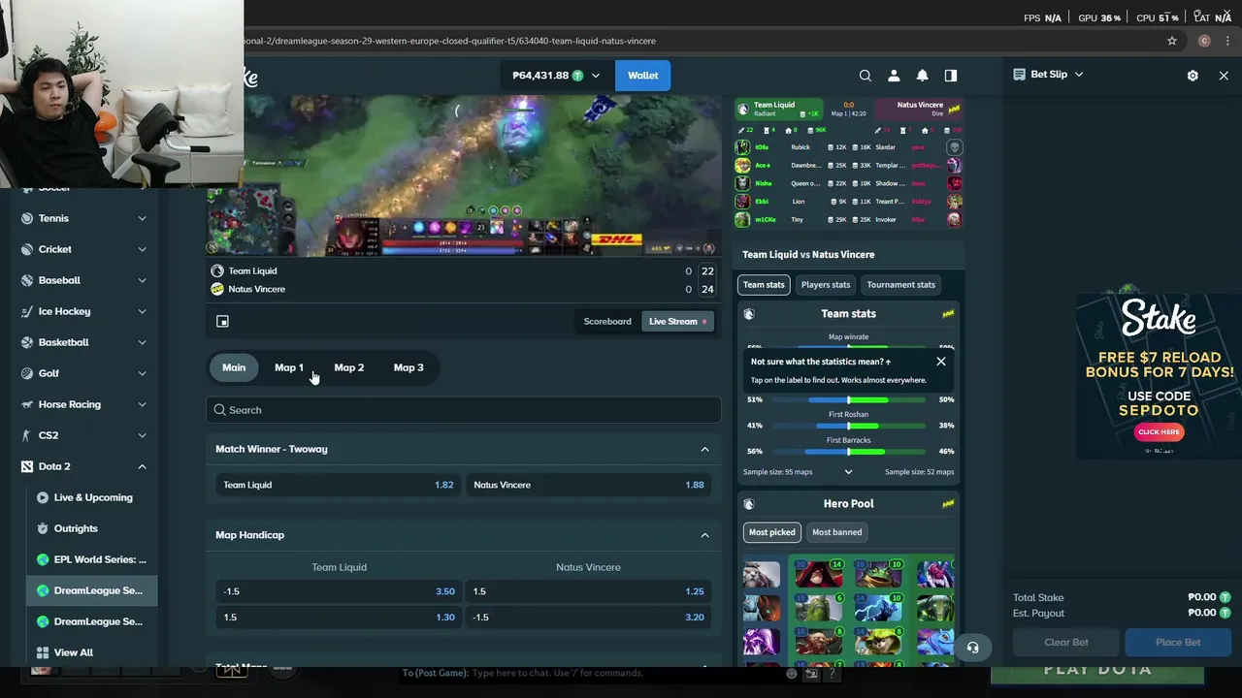Open the notifications bell
This screenshot has width=1242, height=698.
pyautogui.click(x=923, y=76)
